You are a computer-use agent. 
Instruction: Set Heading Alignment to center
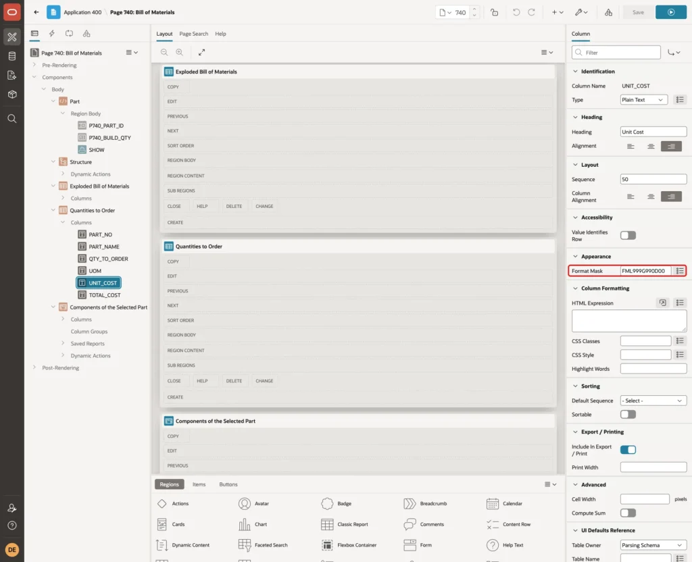[651, 146]
